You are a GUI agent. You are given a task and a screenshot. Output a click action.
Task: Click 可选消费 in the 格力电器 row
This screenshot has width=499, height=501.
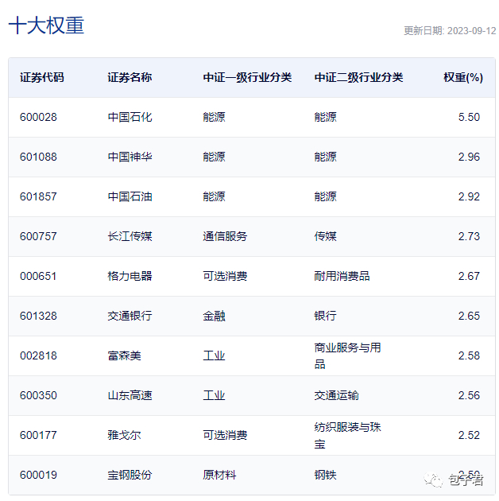pos(225,276)
